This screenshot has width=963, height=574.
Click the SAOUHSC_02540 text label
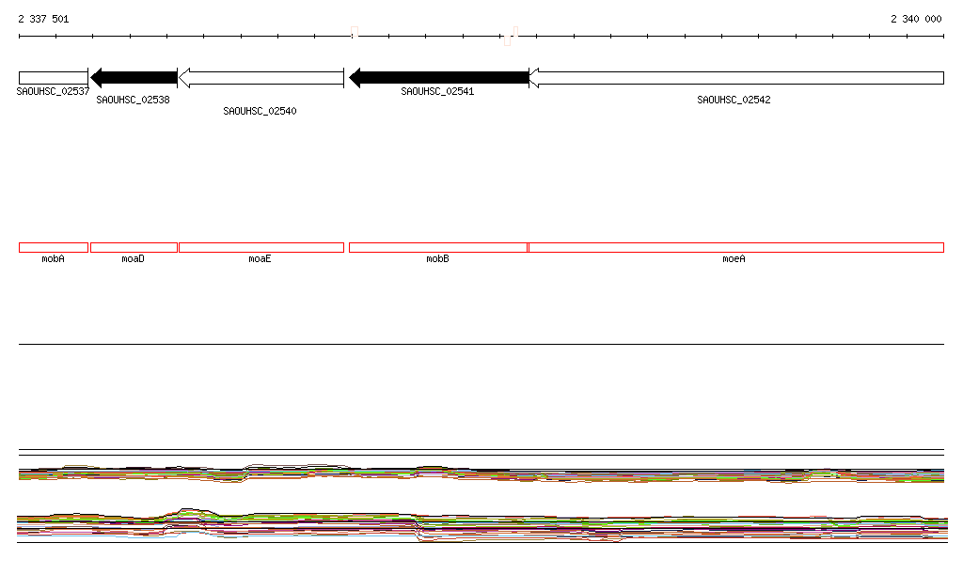[260, 111]
